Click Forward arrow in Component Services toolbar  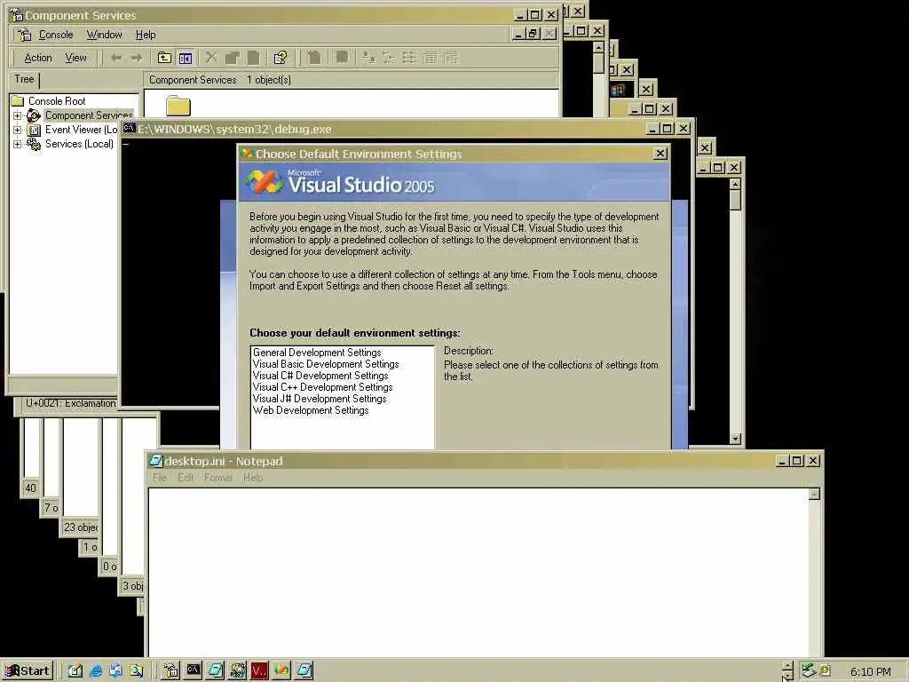pyautogui.click(x=136, y=58)
